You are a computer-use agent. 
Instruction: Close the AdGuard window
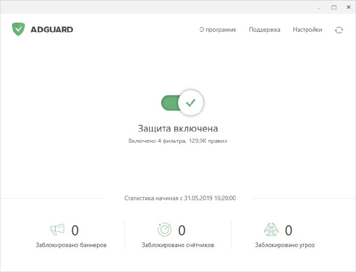coord(348,7)
